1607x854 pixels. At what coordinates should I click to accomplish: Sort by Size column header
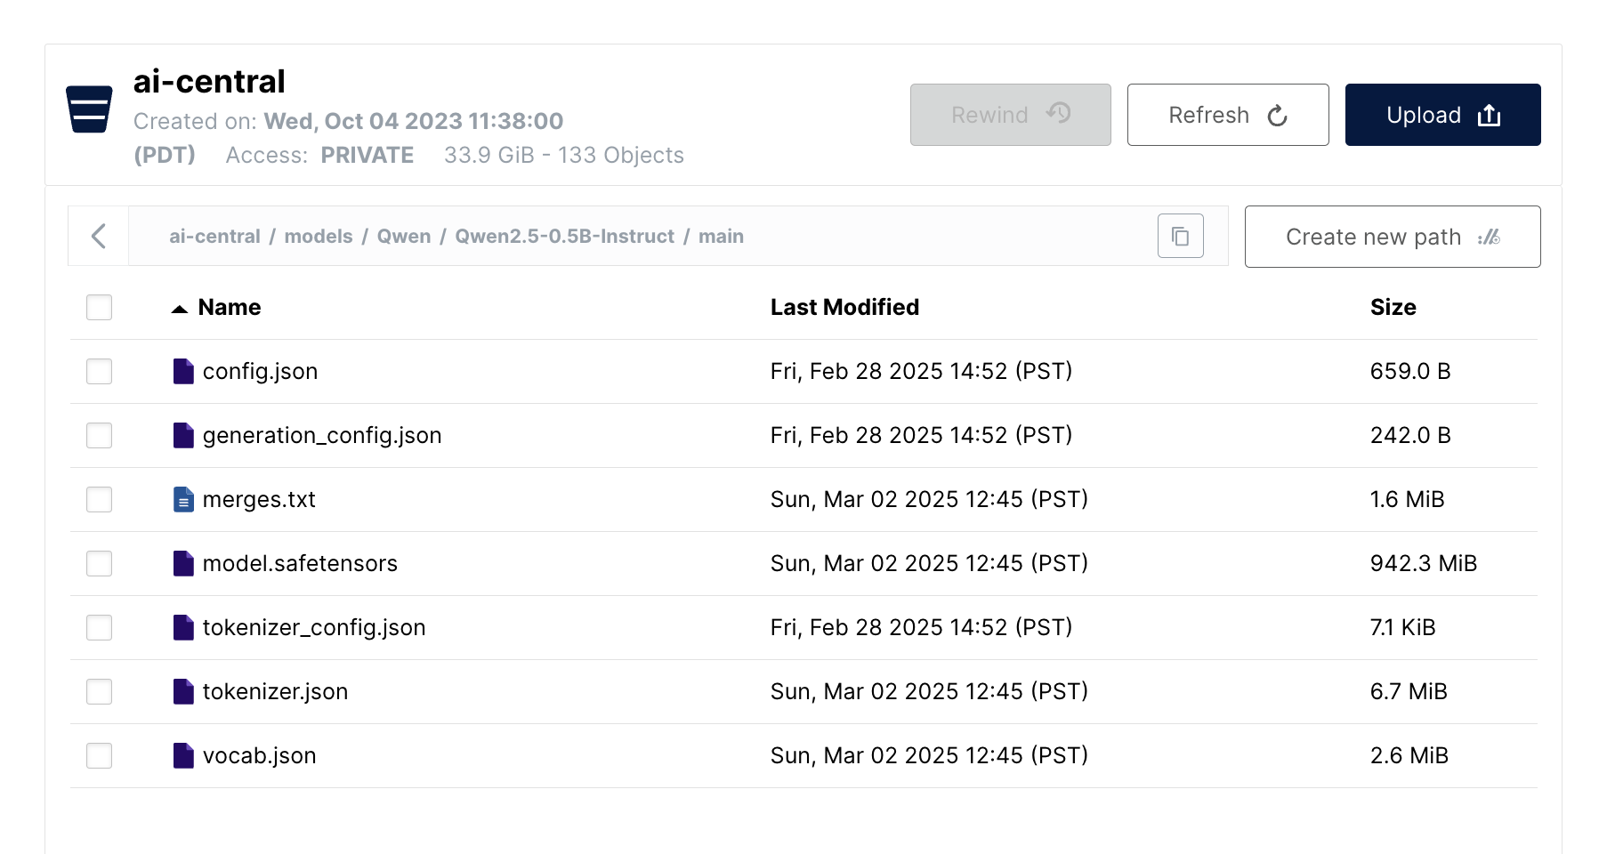point(1393,307)
